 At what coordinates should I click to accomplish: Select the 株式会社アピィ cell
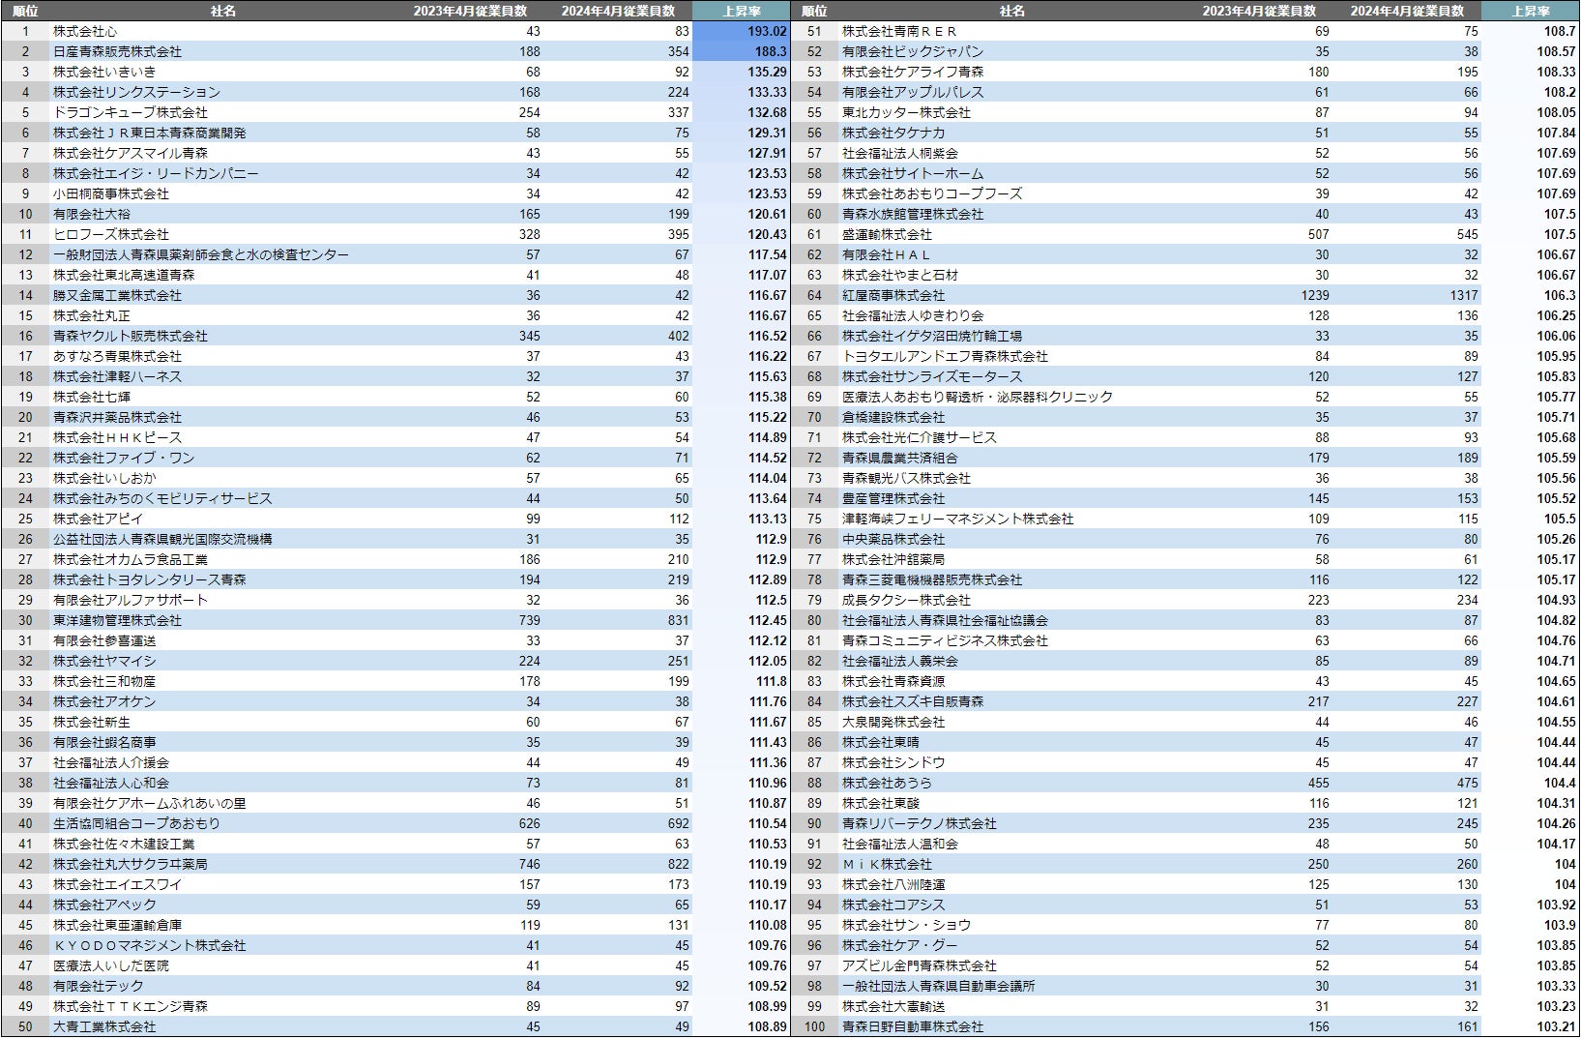[98, 519]
